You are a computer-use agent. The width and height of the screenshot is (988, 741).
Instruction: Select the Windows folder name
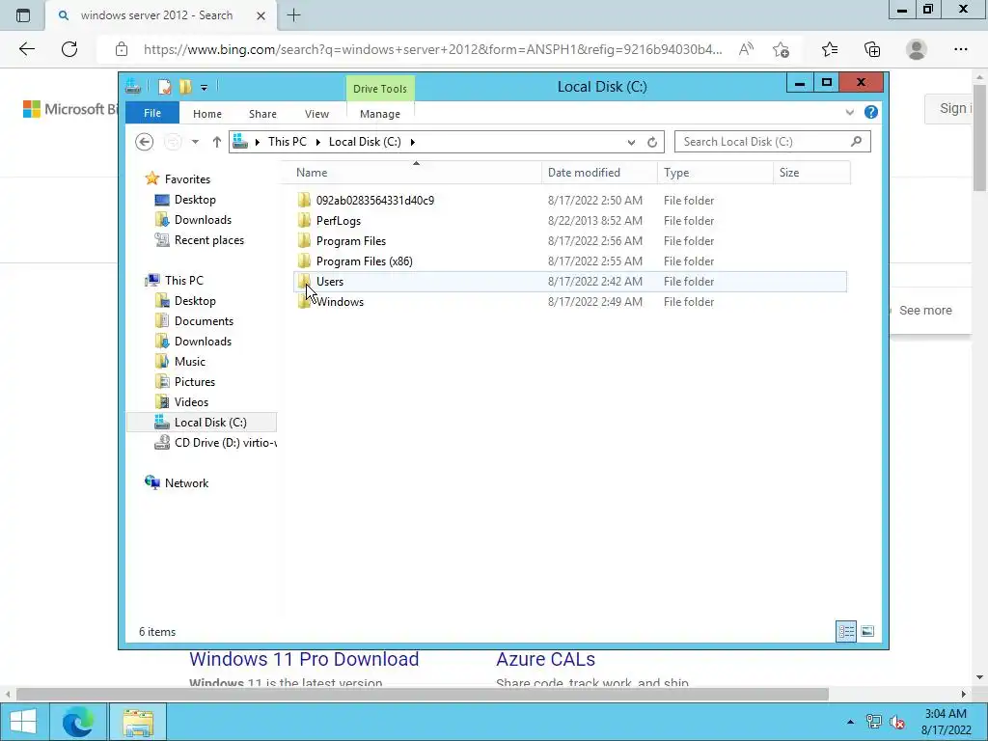tap(340, 302)
